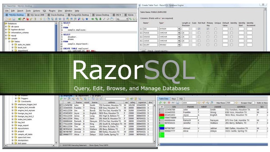Select the mycustomers table in tree
The image size is (270, 152).
[x=23, y=128]
